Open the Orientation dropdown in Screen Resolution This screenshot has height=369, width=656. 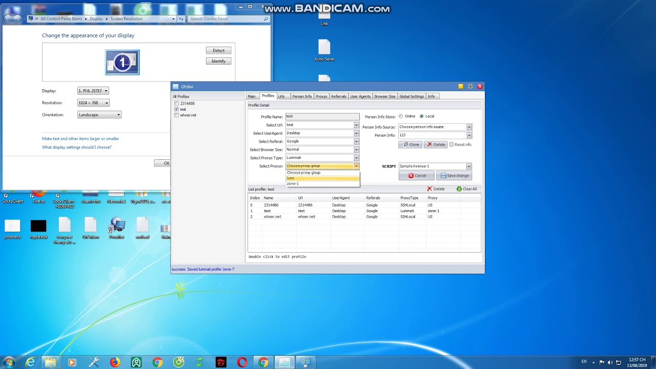pyautogui.click(x=99, y=115)
